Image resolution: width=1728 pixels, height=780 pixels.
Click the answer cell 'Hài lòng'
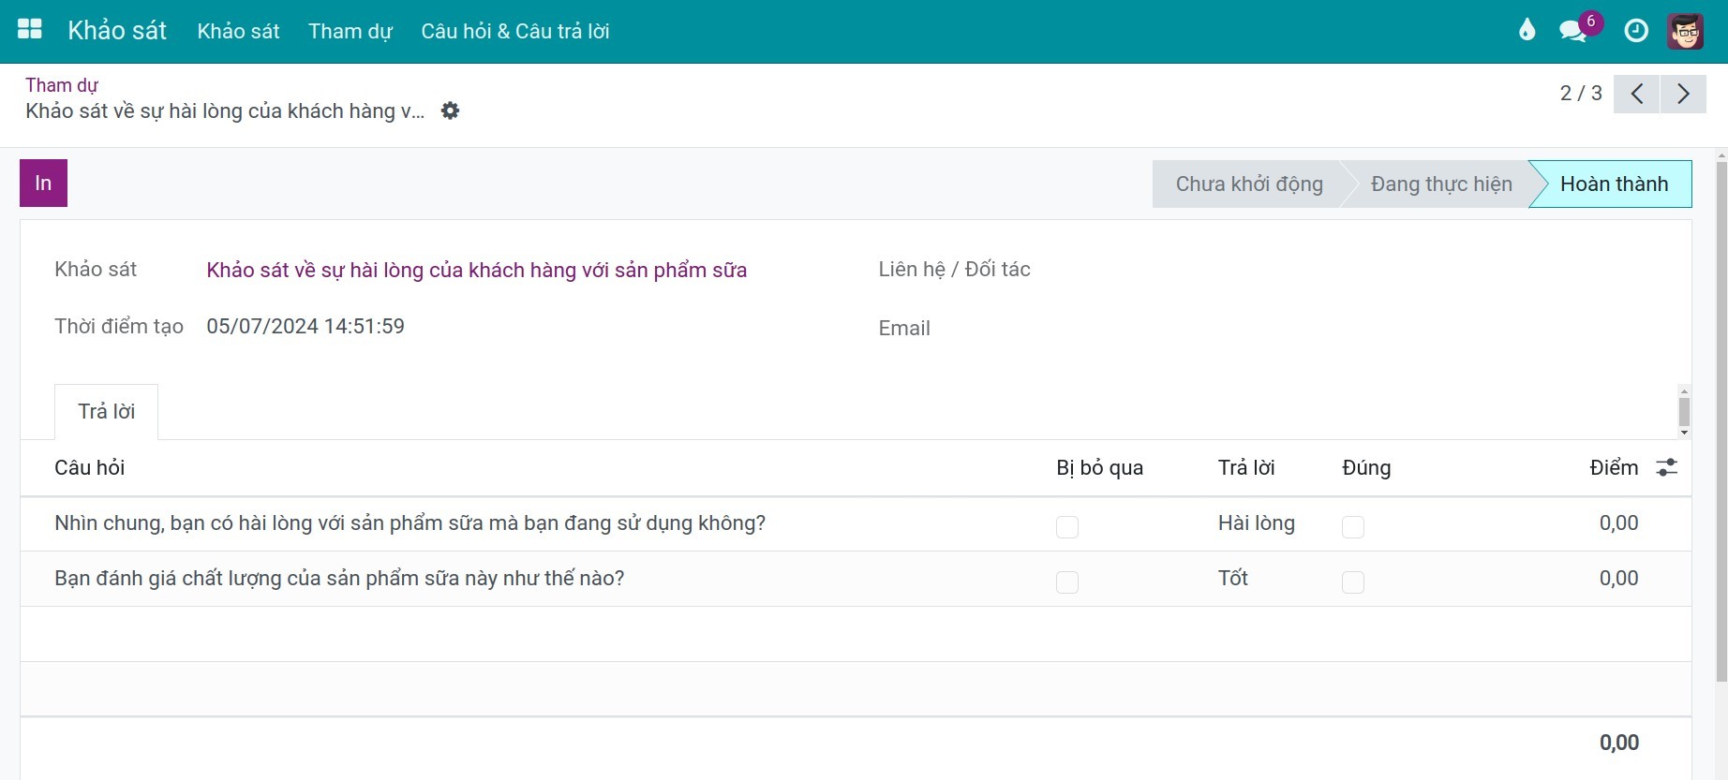1256,522
